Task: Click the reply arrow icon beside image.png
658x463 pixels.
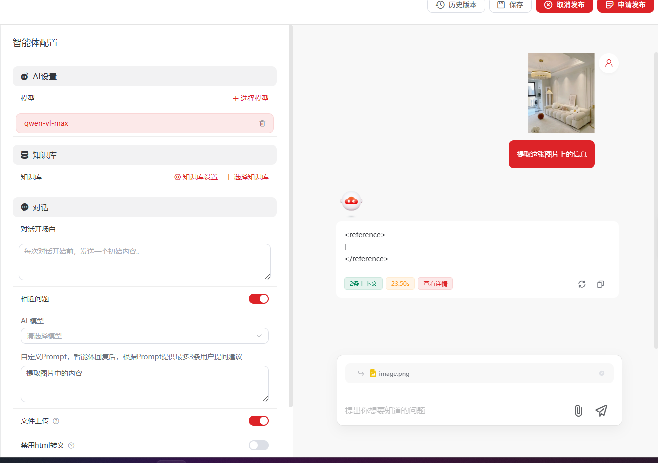Action: tap(361, 373)
